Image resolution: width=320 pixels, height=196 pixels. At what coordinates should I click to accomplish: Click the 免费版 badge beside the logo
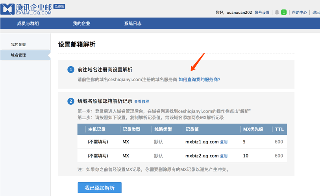pyautogui.click(x=59, y=7)
